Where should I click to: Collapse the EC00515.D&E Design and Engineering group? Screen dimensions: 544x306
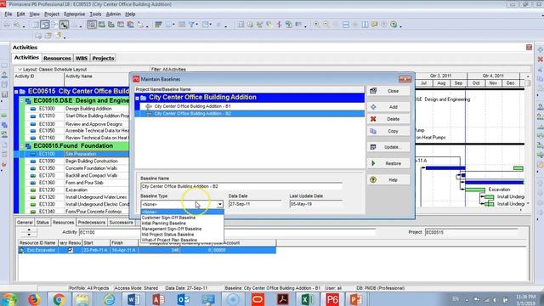coord(22,100)
